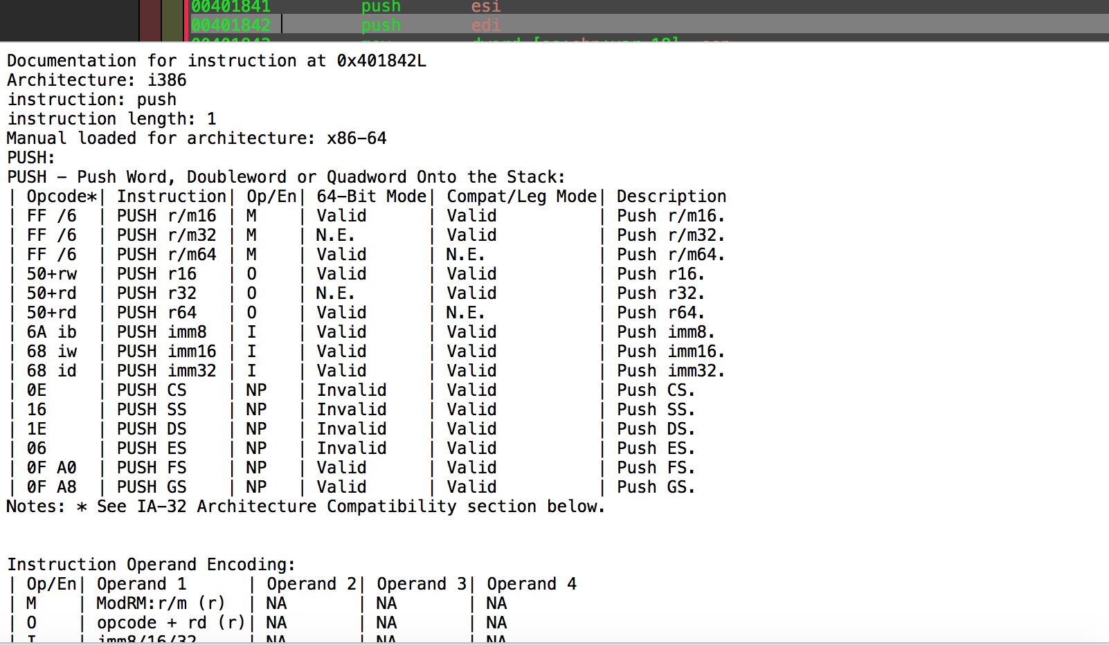
Task: Click the 'Operand 4' column header
Action: click(532, 584)
